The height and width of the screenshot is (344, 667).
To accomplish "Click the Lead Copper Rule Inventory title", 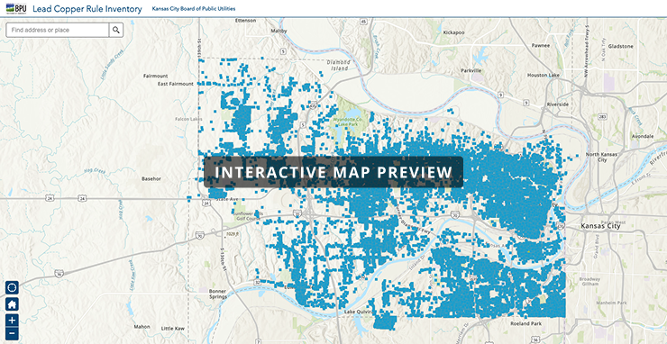I will pyautogui.click(x=87, y=9).
